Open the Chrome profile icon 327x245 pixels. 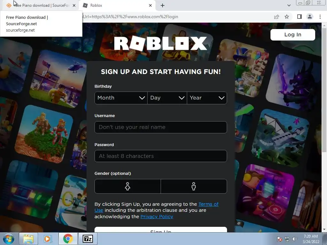pyautogui.click(x=310, y=17)
